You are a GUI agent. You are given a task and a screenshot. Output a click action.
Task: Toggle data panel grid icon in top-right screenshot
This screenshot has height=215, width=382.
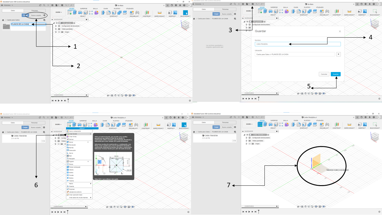pyautogui.click(x=242, y=4)
